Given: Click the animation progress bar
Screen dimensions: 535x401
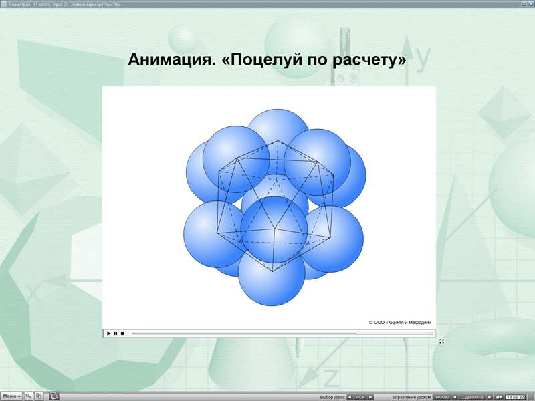Looking at the screenshot, I should (282, 333).
